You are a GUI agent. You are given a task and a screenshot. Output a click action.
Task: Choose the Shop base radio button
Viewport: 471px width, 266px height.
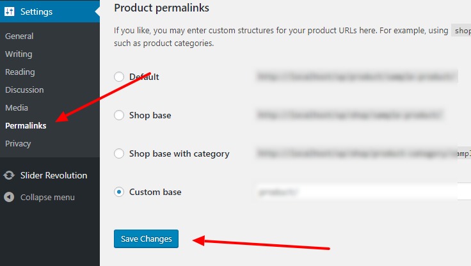tap(119, 116)
